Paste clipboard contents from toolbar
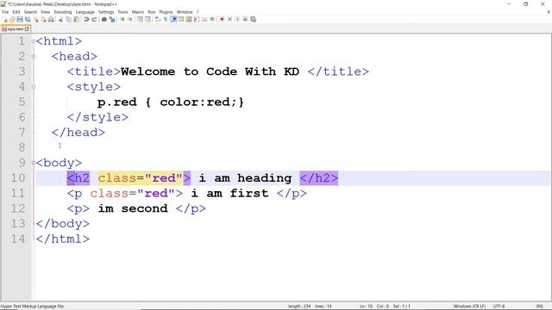Screen dimensions: 552x310 coord(76,19)
